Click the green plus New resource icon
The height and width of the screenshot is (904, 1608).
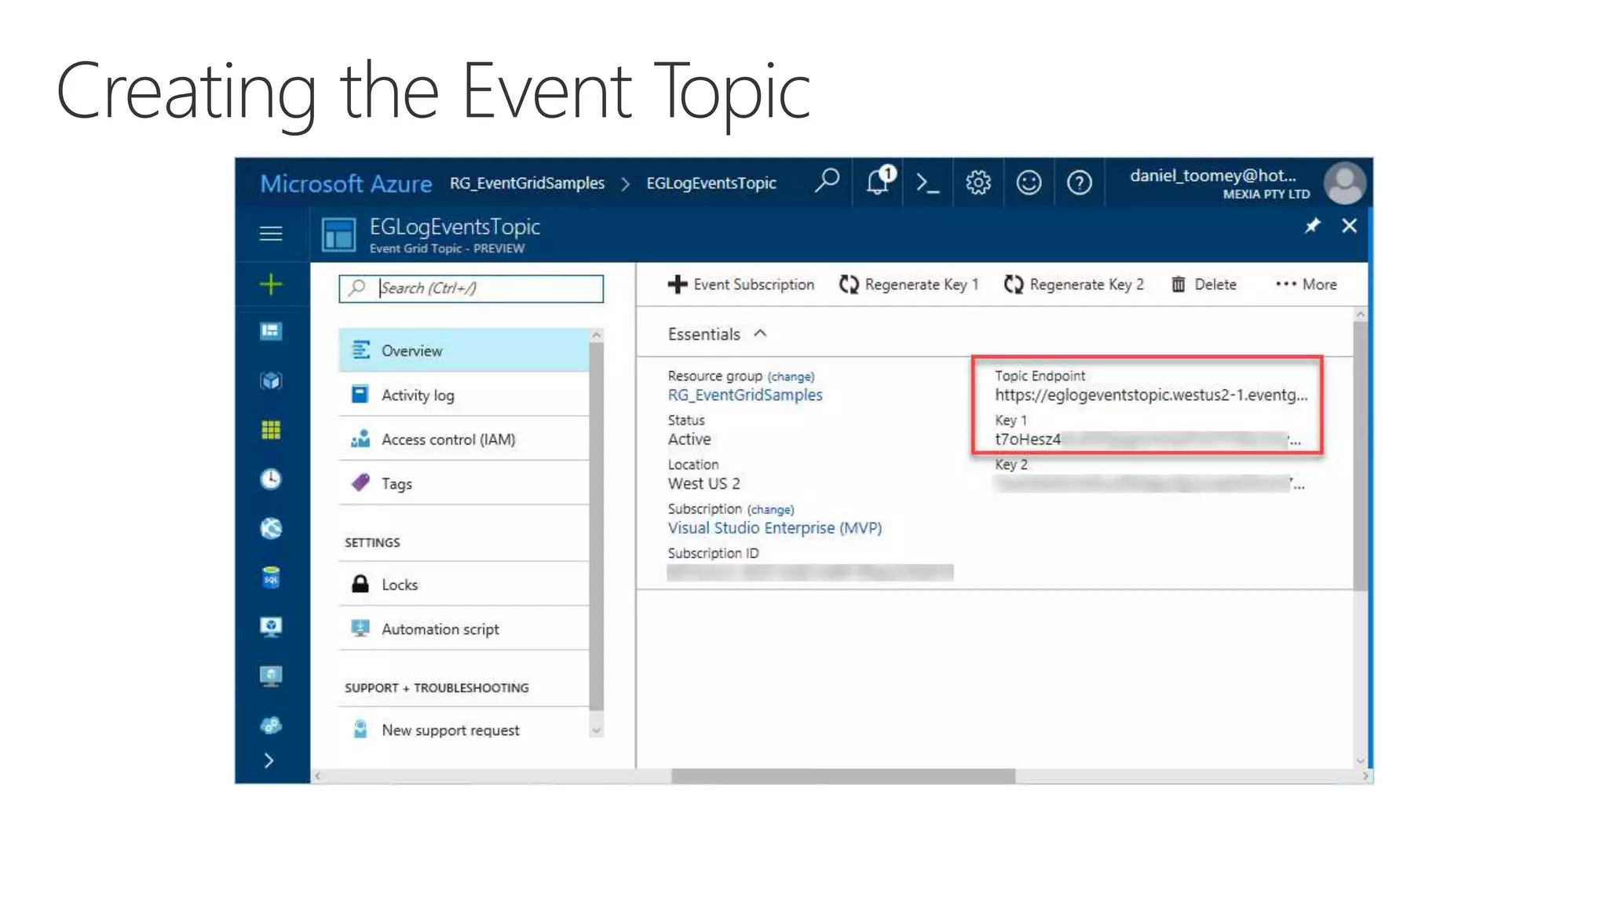271,284
